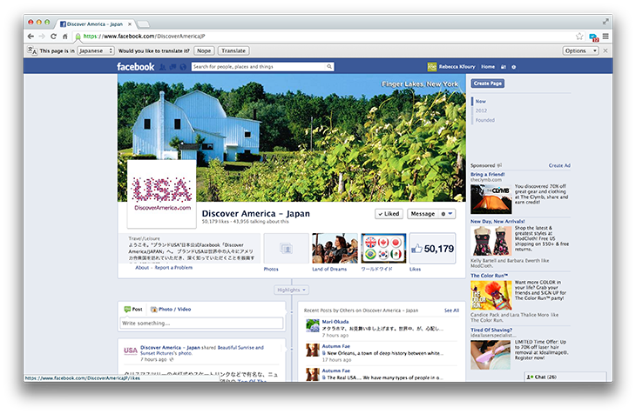Open the Land of Dreams thumbnail
Image resolution: width=636 pixels, height=414 pixels.
coord(335,249)
